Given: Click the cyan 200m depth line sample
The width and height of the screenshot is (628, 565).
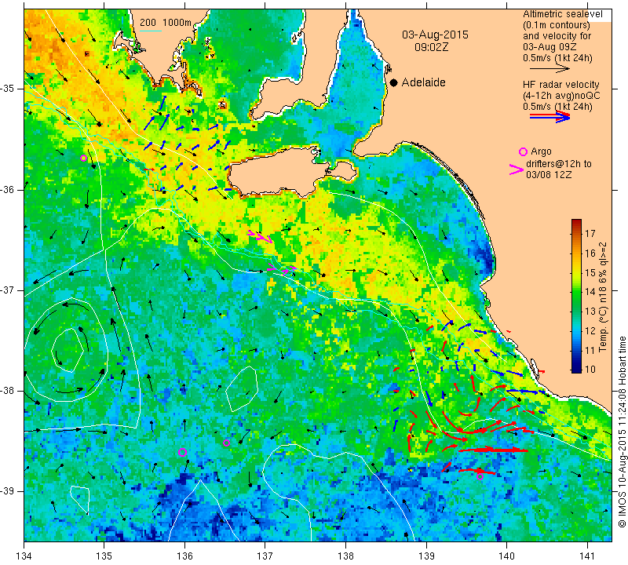Looking at the screenshot, I should (x=151, y=31).
